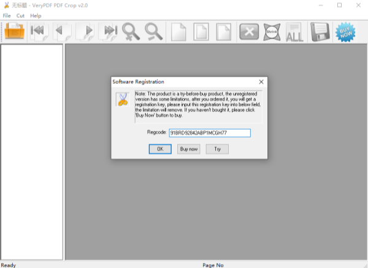Close the VeryPDF PDF Crop window
This screenshot has height=268, width=368.
[x=358, y=5]
